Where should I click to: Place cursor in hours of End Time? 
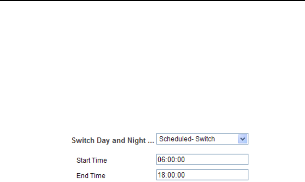[x=161, y=174]
